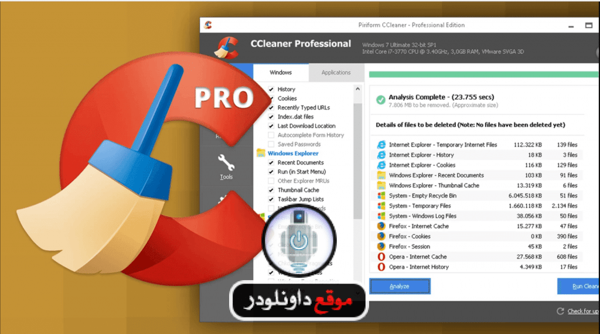
Task: Click the Analyze button
Action: pos(400,286)
